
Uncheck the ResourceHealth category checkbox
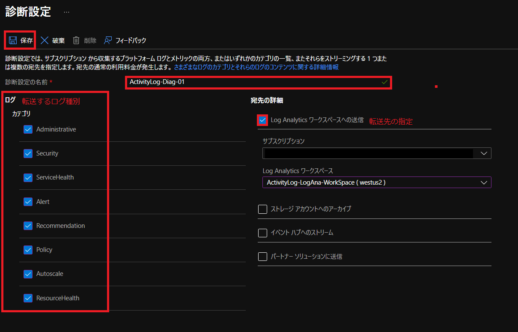click(x=28, y=298)
